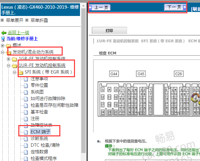
Task: Expand the 1GR-FE 发动机控制系统 node
Action: [x=8, y=59]
